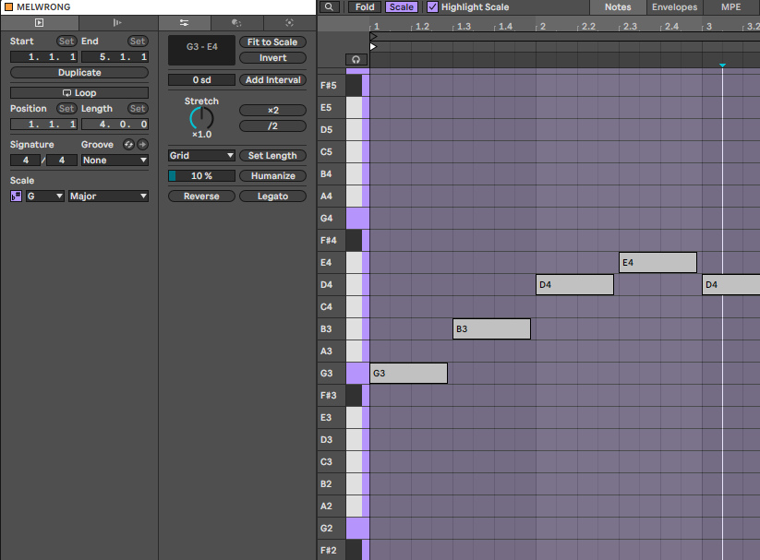Screen dimensions: 760x560
Task: Click the G2 piano key
Action: (x=357, y=528)
